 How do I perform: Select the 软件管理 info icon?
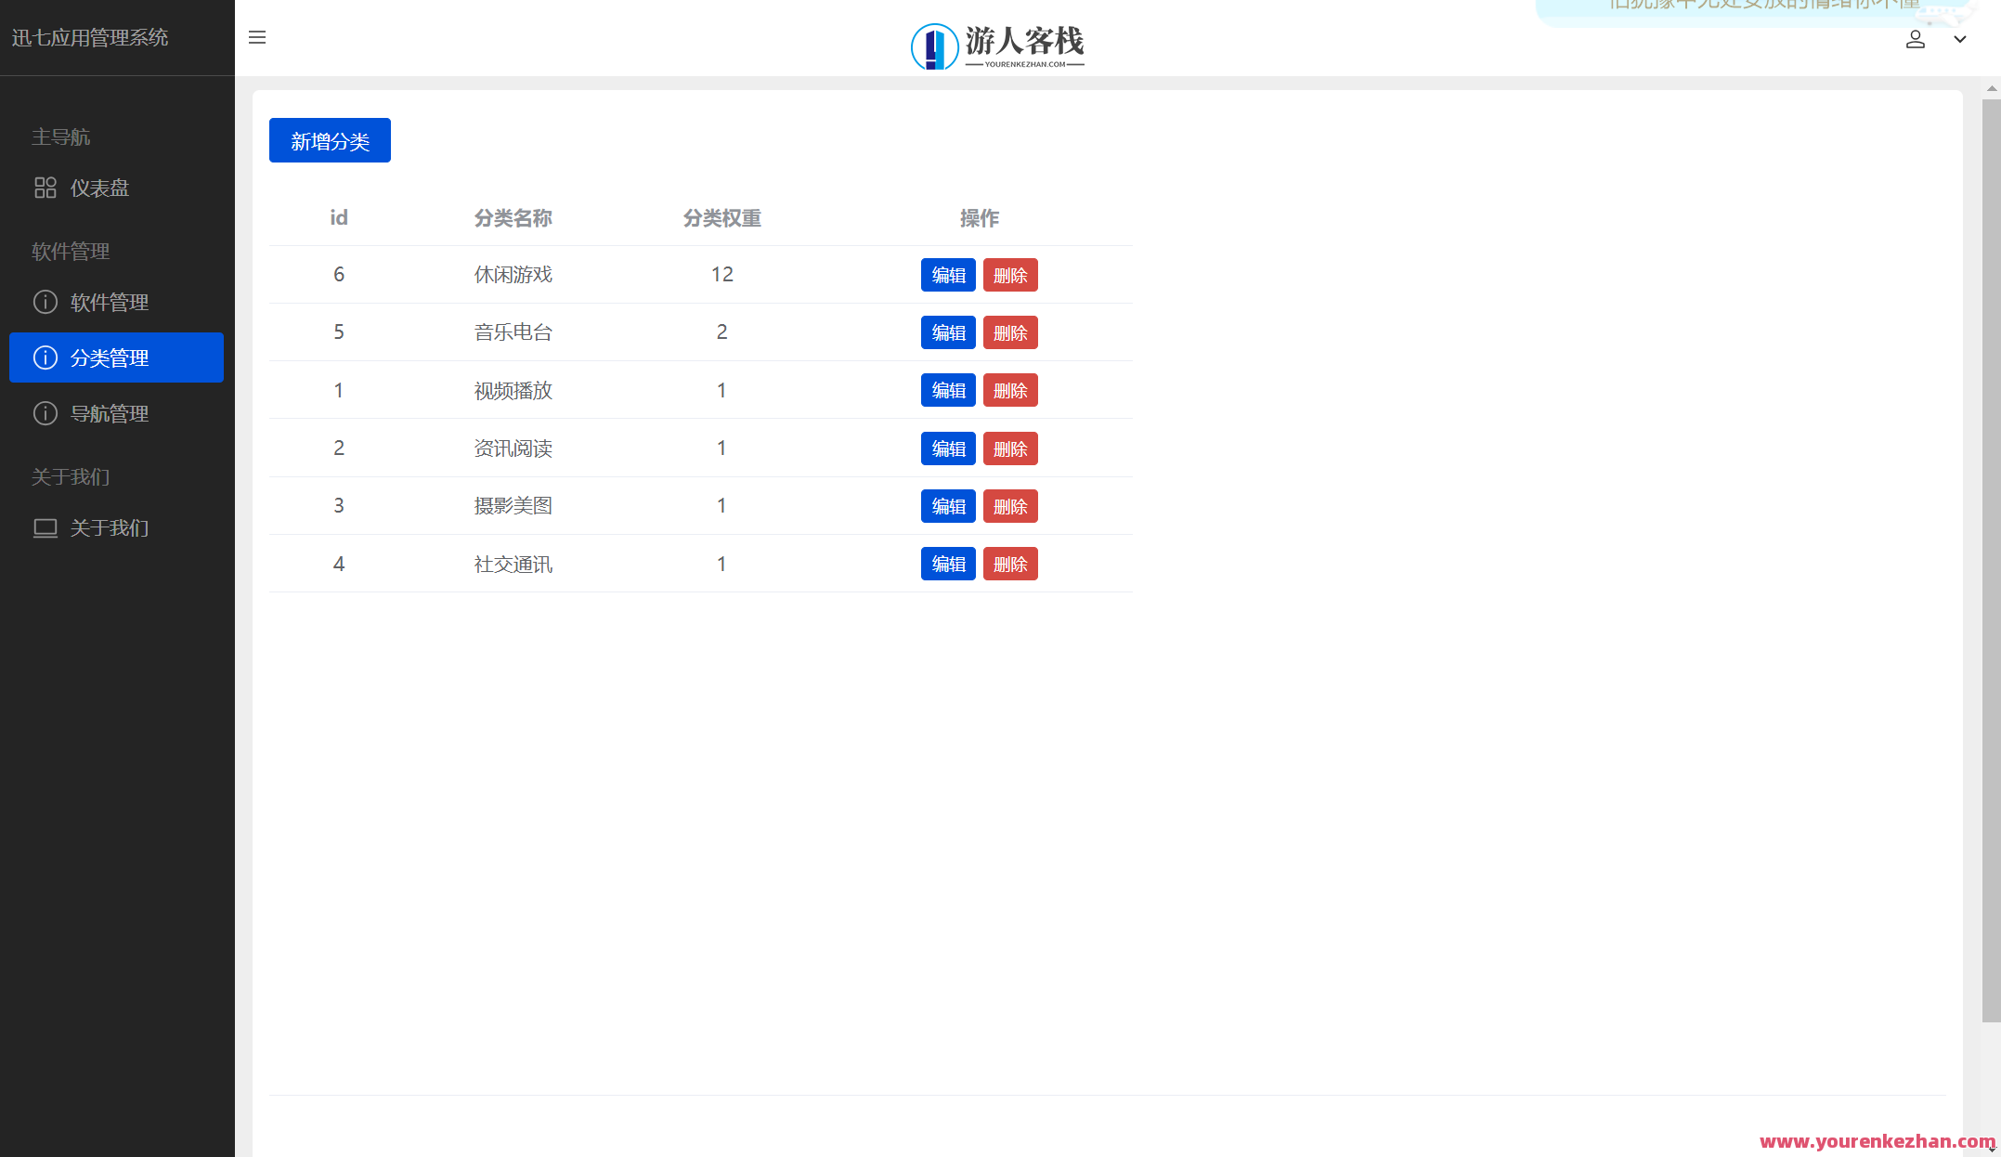[x=45, y=302]
